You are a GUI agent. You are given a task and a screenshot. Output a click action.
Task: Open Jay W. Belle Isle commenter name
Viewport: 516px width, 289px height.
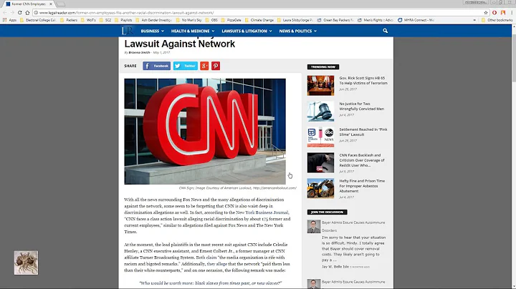coord(335,267)
